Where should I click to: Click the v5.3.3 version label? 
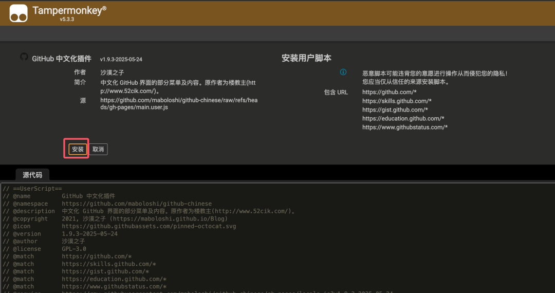coord(67,20)
